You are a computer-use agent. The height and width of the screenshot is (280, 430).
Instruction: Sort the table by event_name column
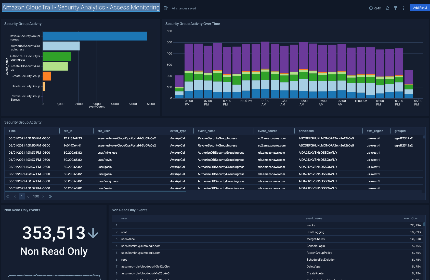[x=206, y=131]
